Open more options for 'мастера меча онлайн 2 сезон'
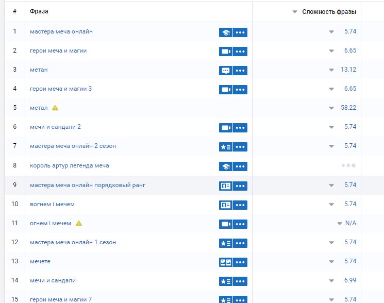384x303 pixels. pos(240,147)
